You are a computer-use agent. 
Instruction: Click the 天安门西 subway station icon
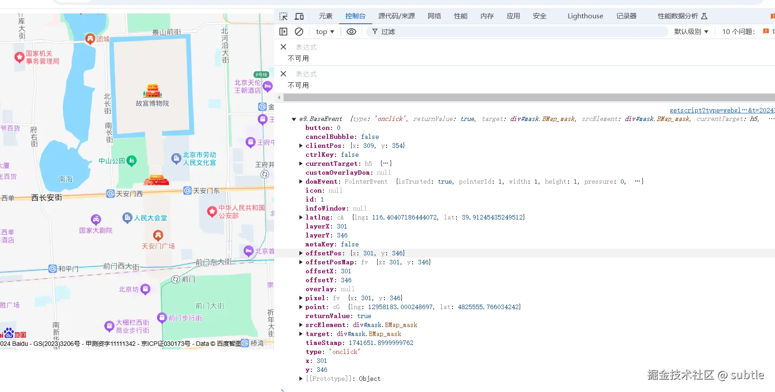(x=111, y=194)
